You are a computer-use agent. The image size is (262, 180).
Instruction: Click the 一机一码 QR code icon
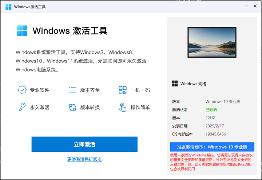coord(123,90)
